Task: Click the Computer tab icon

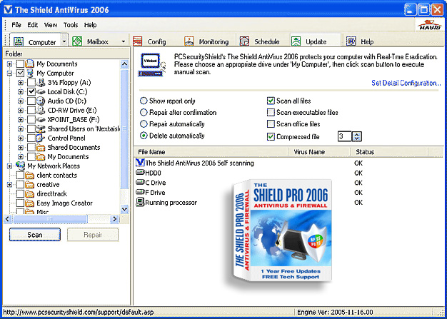Action: pos(19,41)
